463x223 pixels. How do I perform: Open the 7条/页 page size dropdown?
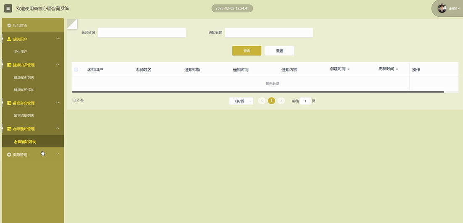[x=241, y=101]
